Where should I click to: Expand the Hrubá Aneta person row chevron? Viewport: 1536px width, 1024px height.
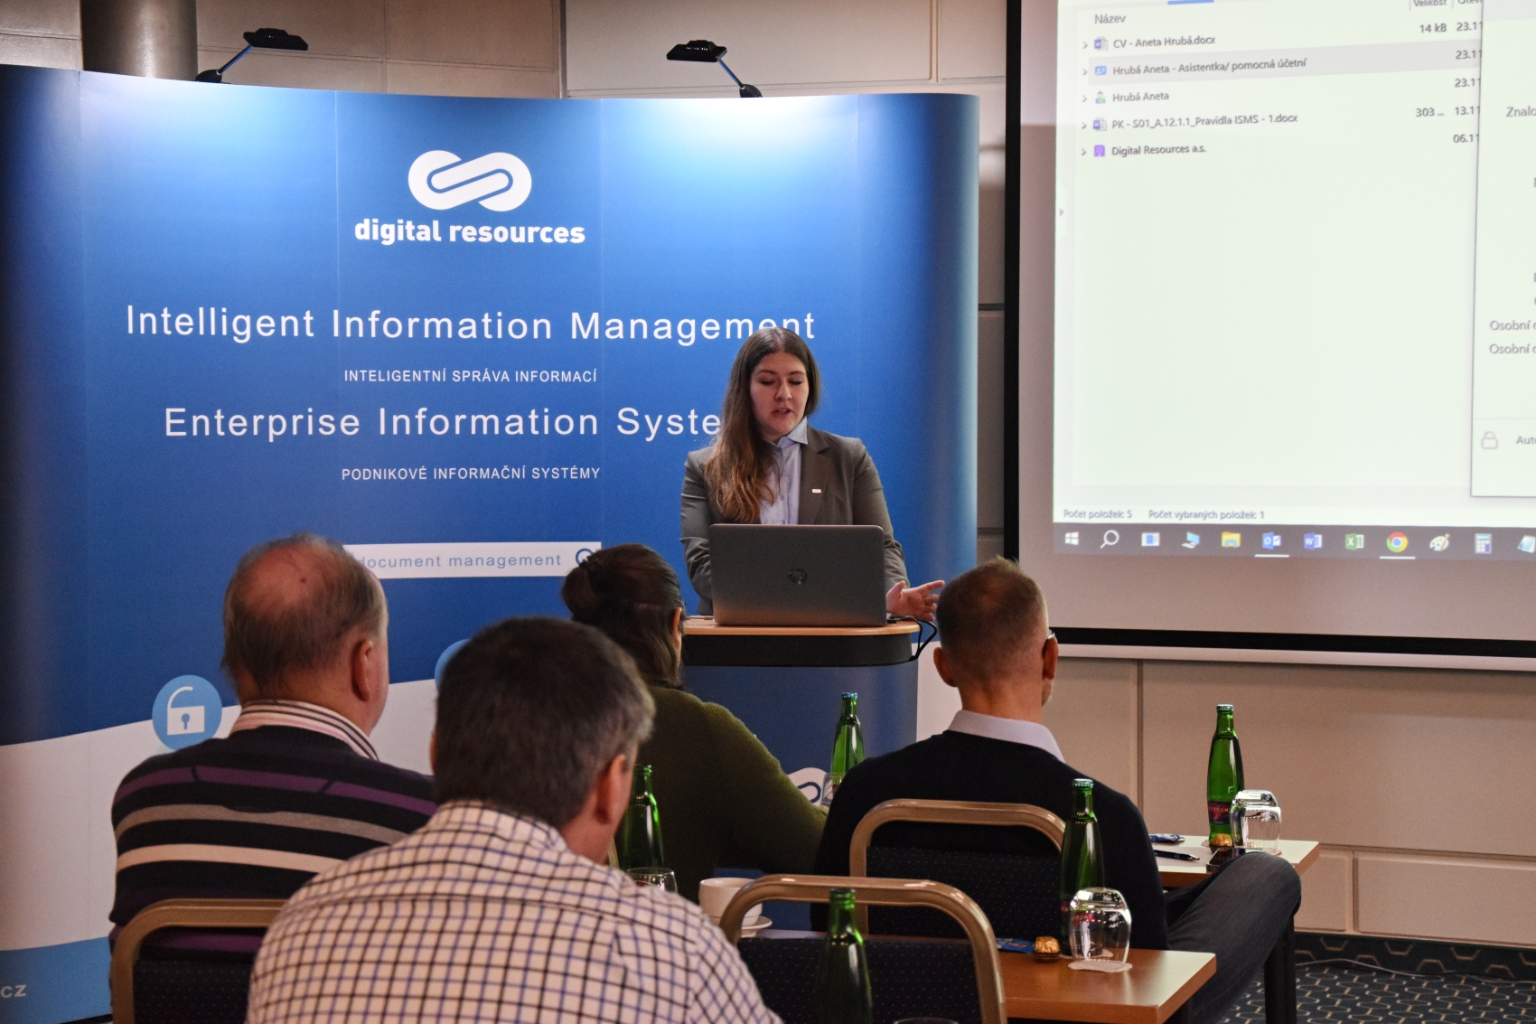click(1085, 99)
